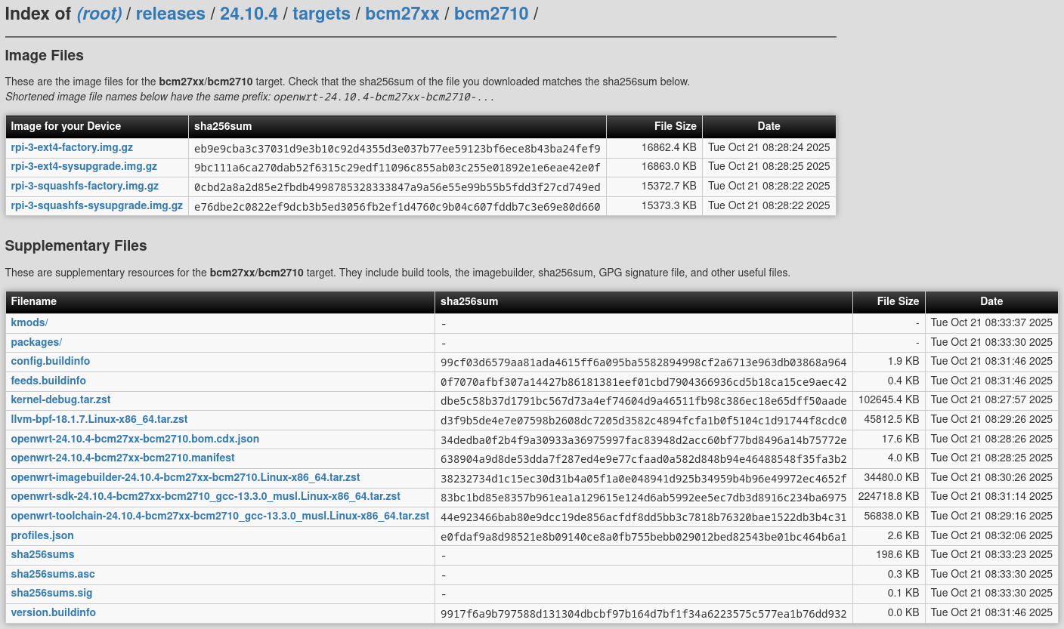Viewport: 1064px width, 629px height.
Task: Download the openwrt-imagebuilder tarball
Action: click(185, 478)
